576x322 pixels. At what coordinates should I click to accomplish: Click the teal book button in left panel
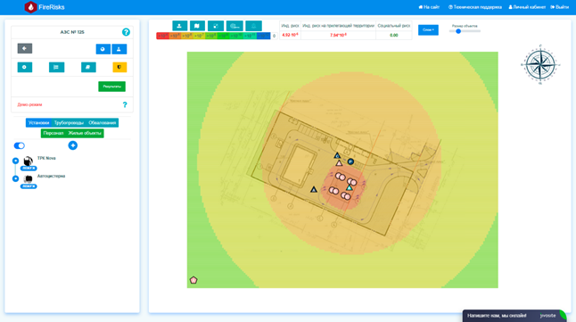pyautogui.click(x=88, y=67)
